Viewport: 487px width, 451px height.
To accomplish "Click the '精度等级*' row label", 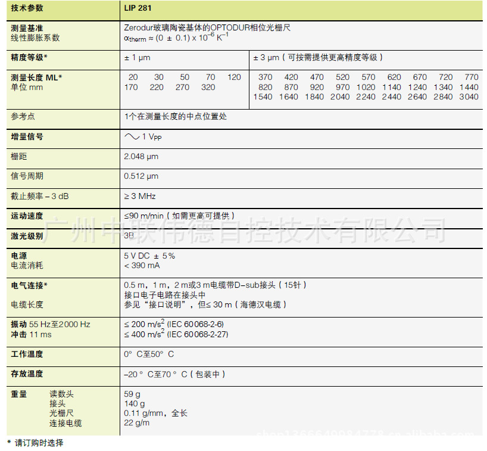I will (x=29, y=58).
